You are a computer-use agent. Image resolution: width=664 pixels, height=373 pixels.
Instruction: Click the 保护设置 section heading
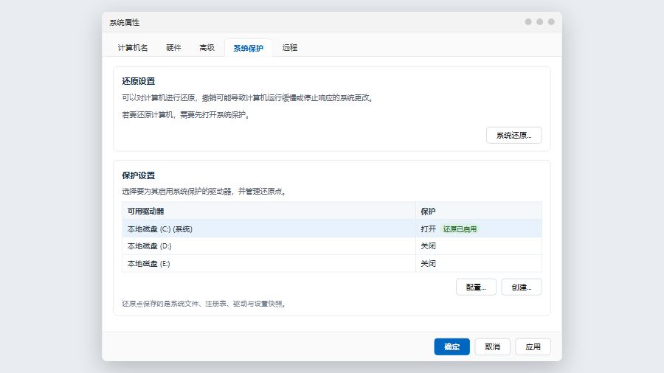[139, 175]
